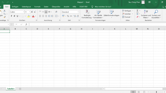
Task: Adjust the zoom slider handle
Action: pyautogui.click(x=156, y=92)
